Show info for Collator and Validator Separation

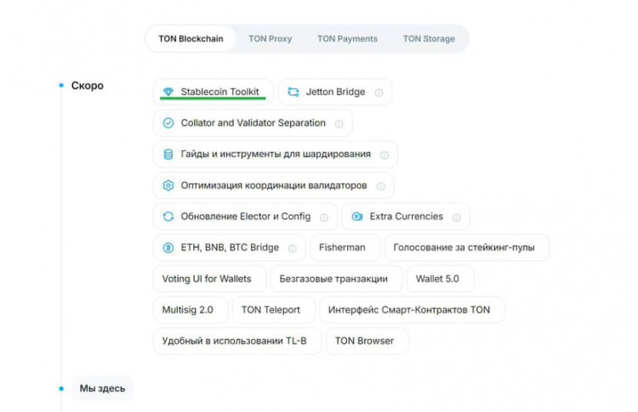[339, 124]
